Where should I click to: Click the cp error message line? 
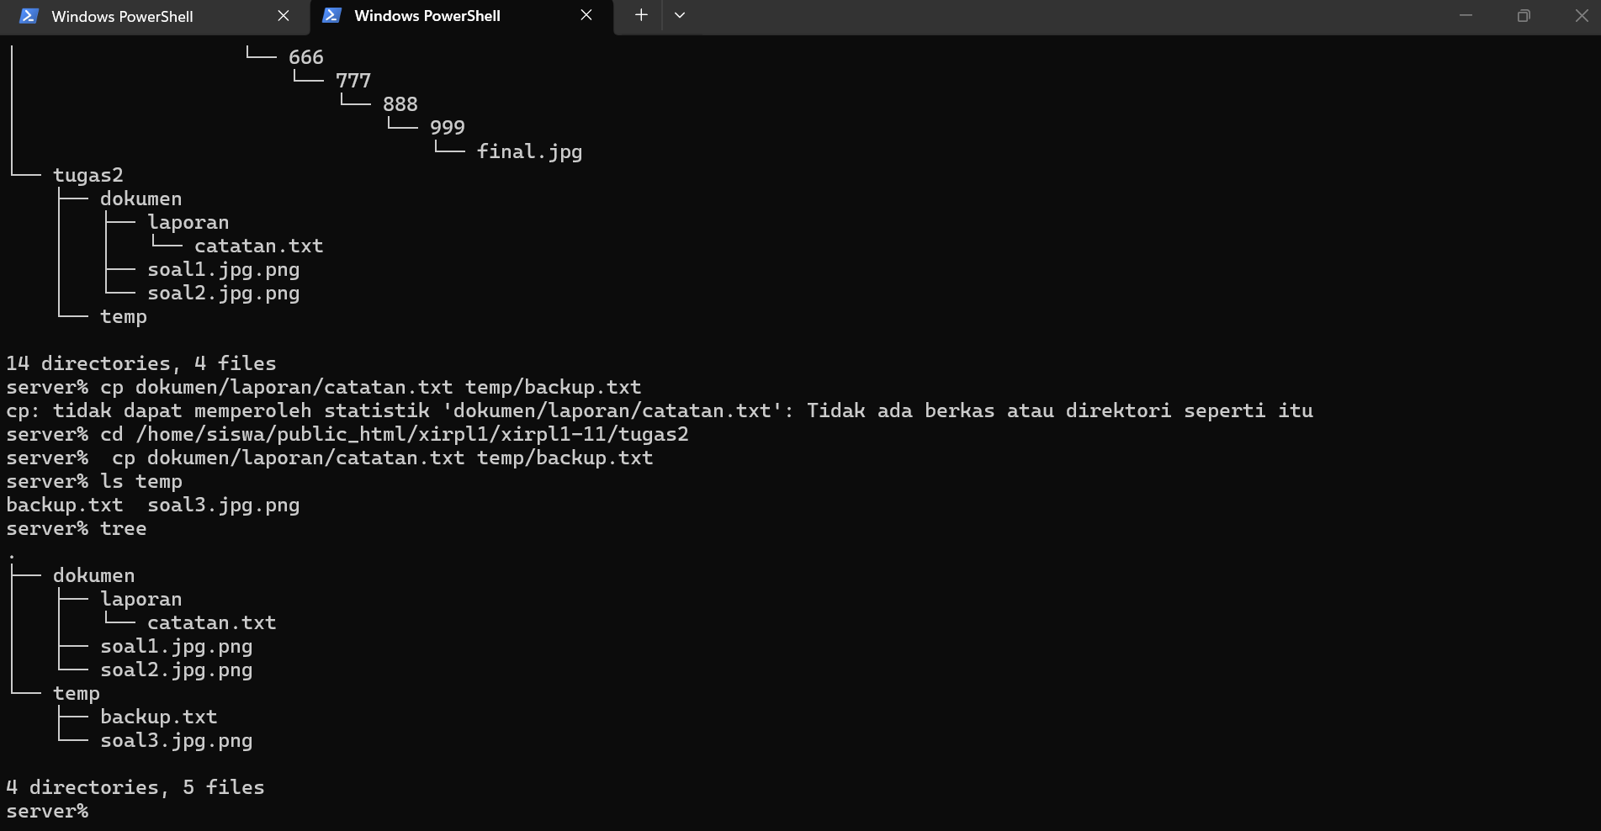click(x=660, y=410)
